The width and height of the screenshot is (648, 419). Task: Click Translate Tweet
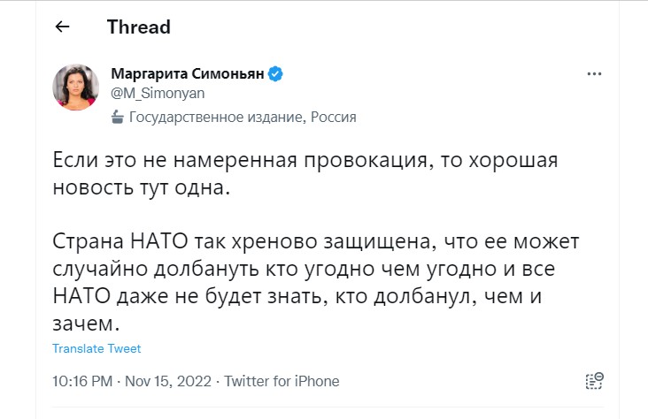click(x=96, y=348)
